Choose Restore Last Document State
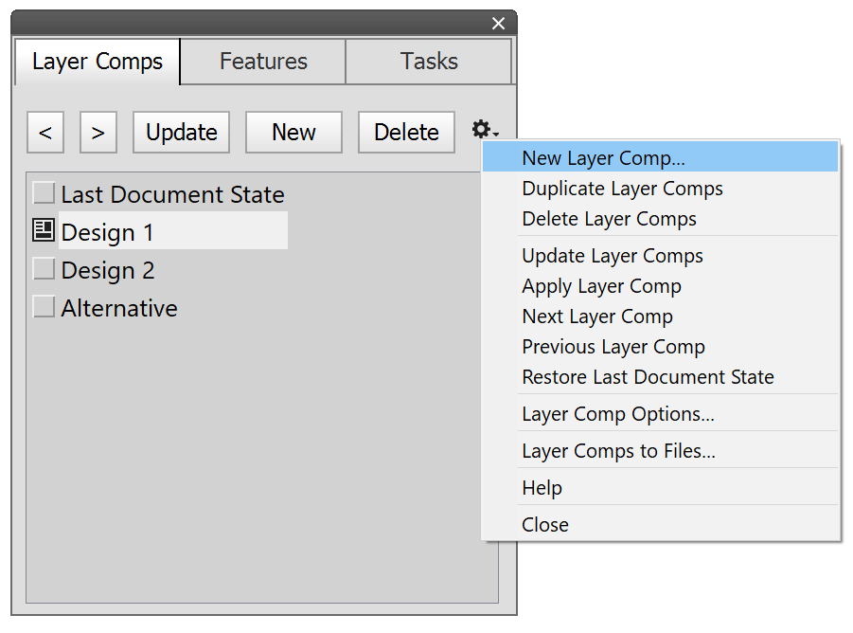 pyautogui.click(x=648, y=377)
